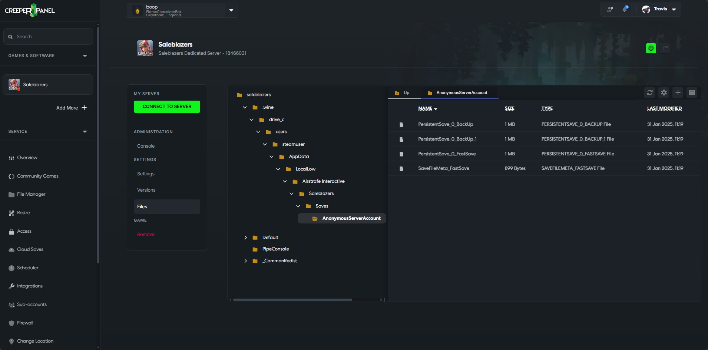Open Console in administration menu

pyautogui.click(x=146, y=146)
